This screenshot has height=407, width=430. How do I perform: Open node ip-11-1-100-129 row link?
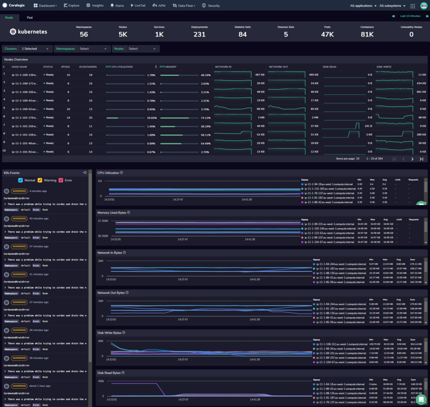tap(24, 75)
